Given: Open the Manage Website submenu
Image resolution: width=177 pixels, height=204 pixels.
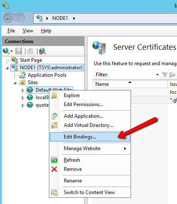Looking at the screenshot, I should 90,148.
